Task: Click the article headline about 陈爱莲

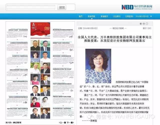Action: coord(114,39)
